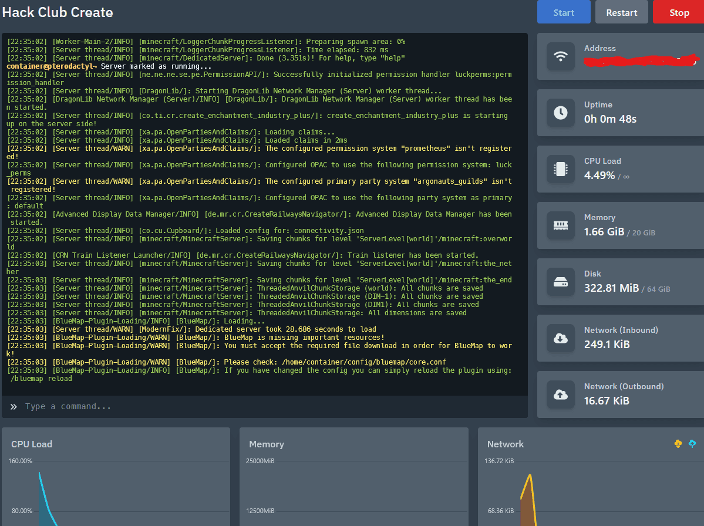Click the BlueMap Loading... log line
The width and height of the screenshot is (704, 526).
pos(136,321)
